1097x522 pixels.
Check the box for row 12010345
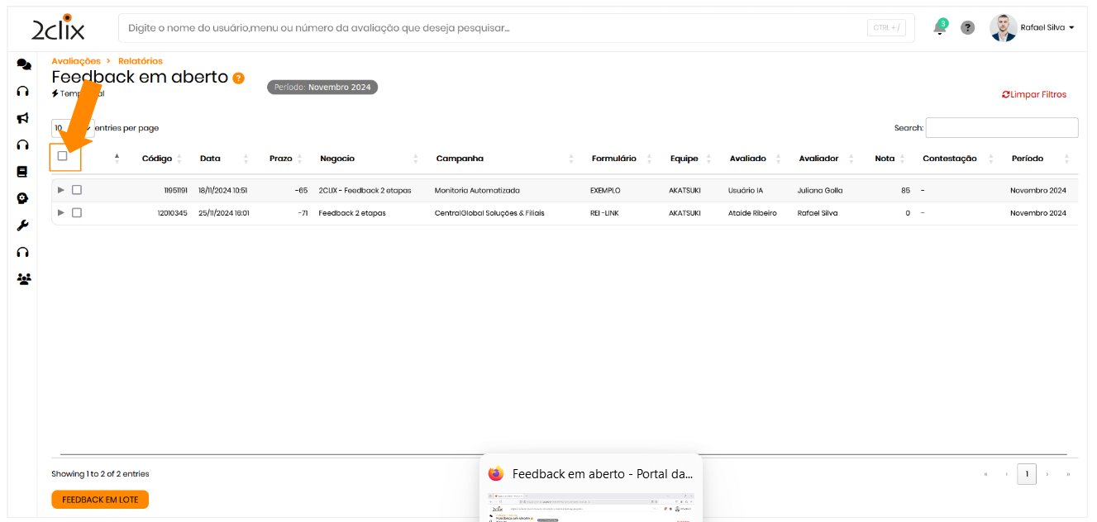(x=77, y=213)
